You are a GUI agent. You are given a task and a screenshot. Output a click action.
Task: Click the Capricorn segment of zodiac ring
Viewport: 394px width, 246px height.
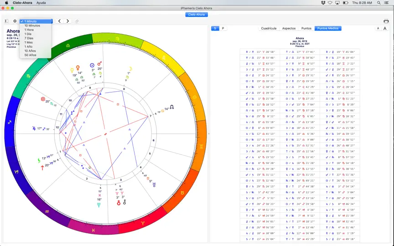coord(16,171)
